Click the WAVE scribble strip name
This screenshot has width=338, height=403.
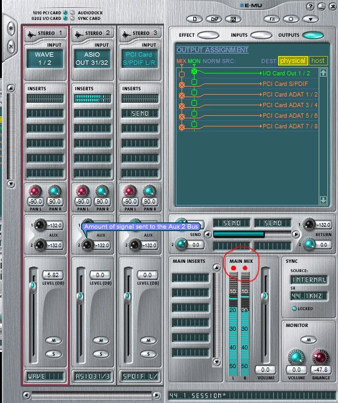(x=45, y=376)
